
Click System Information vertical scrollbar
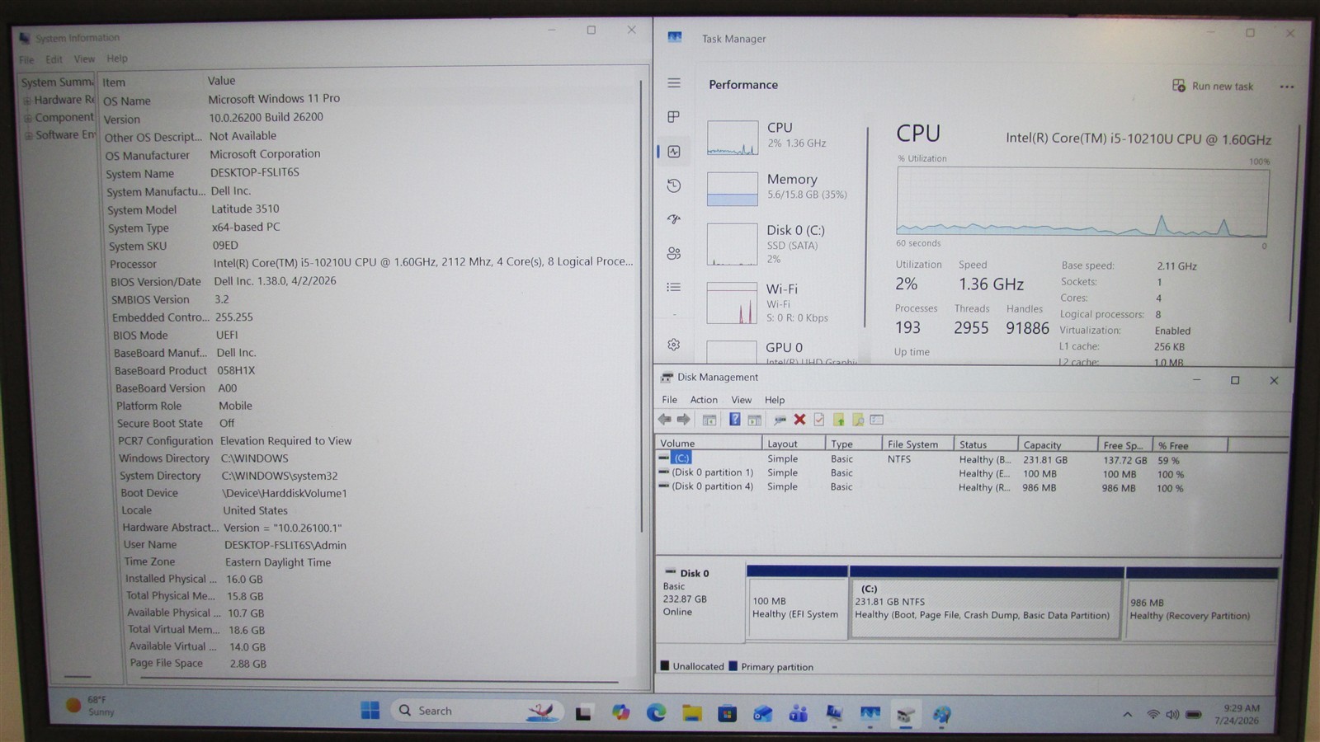642,305
